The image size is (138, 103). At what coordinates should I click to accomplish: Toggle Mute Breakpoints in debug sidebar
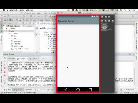[x=5, y=76]
